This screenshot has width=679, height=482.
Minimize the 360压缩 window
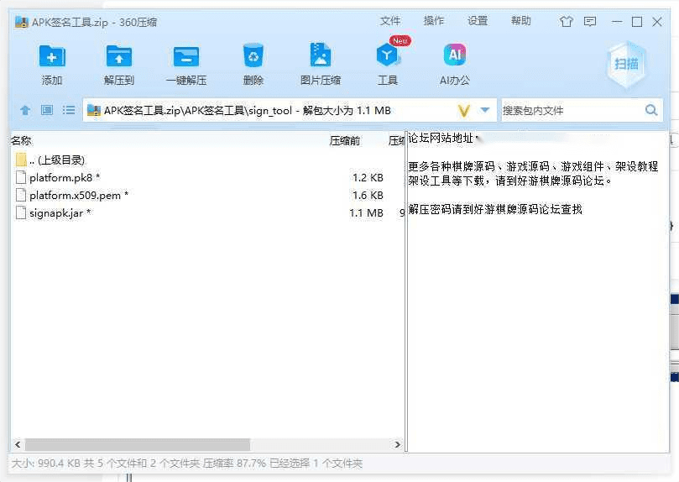[x=617, y=21]
